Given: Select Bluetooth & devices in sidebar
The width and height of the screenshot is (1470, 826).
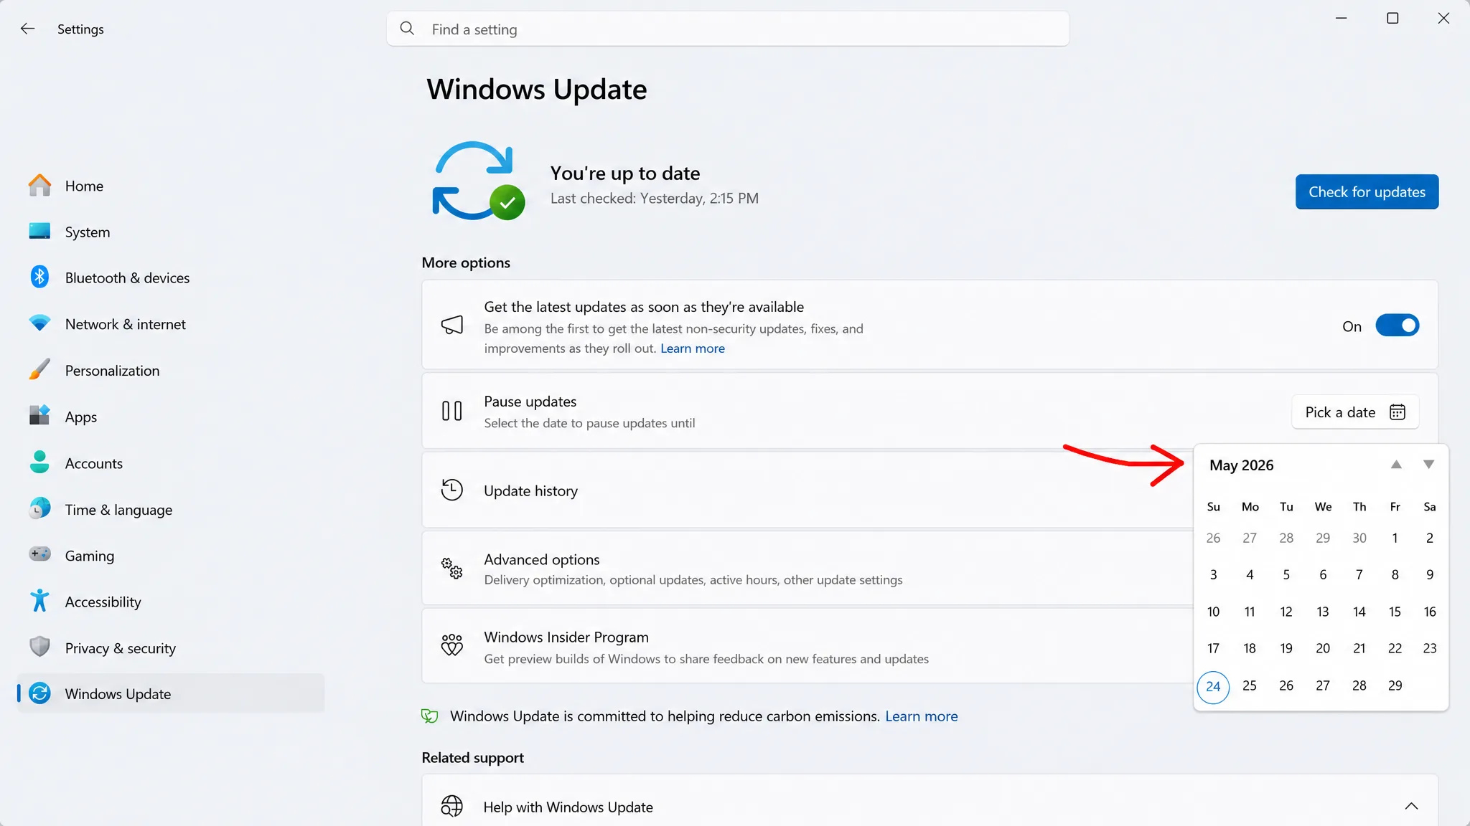Looking at the screenshot, I should 171,277.
